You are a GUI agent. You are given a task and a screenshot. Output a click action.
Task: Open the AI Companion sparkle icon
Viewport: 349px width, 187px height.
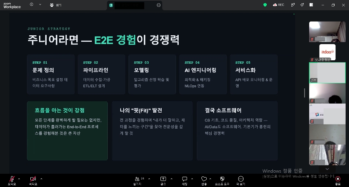point(302,5)
